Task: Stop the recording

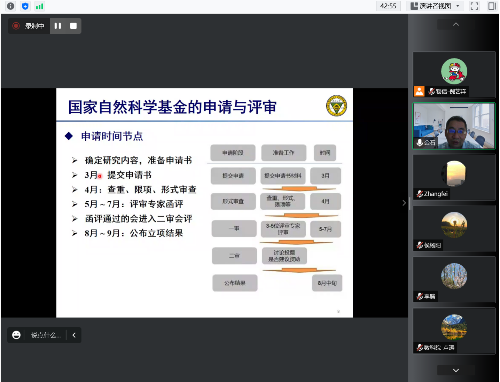Action: click(73, 26)
